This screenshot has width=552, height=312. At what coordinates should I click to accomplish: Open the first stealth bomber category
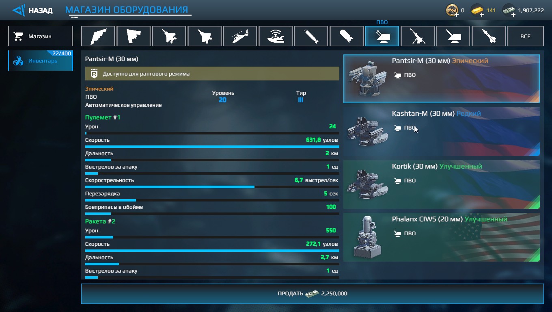coord(98,36)
